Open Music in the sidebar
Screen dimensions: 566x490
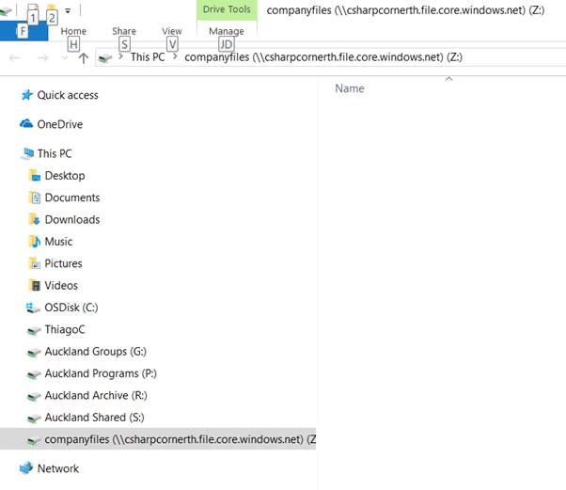pos(58,242)
